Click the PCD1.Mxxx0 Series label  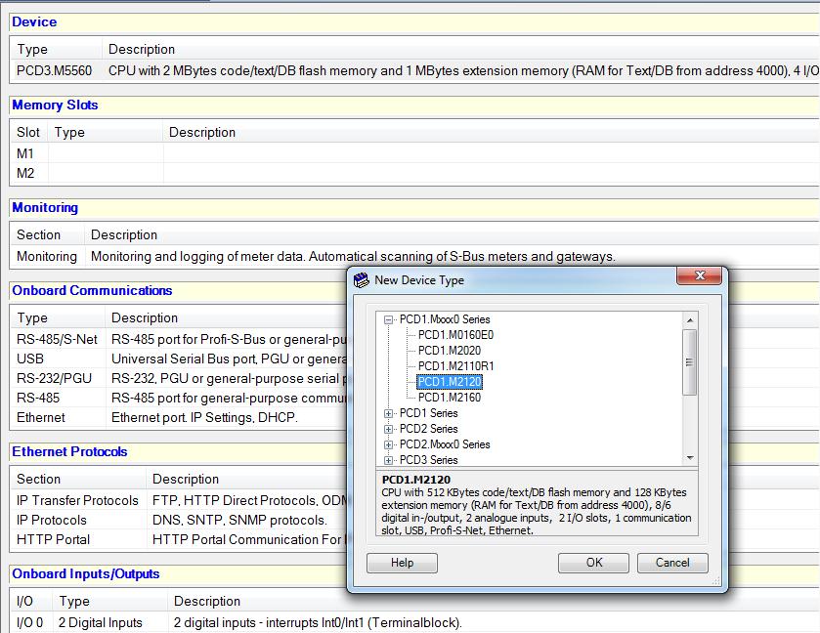click(x=445, y=319)
